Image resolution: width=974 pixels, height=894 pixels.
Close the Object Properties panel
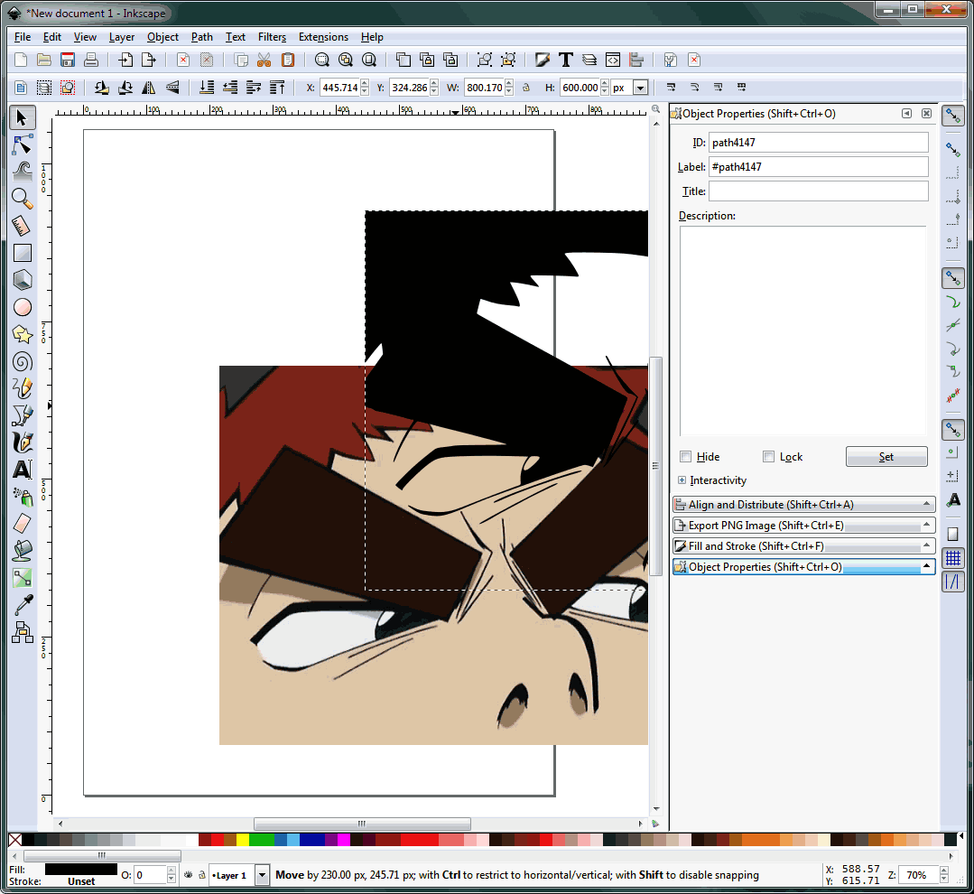click(x=926, y=113)
